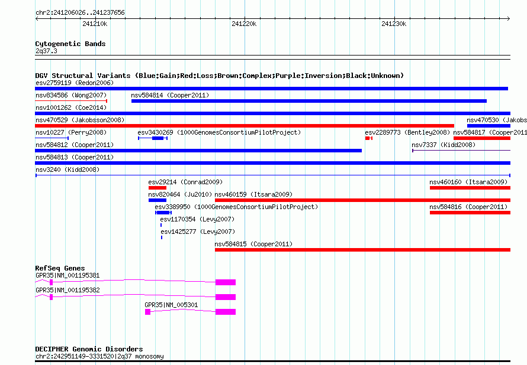The image size is (527, 365).
Task: Click the nsv584812 blue gain bar
Action: [x=198, y=151]
